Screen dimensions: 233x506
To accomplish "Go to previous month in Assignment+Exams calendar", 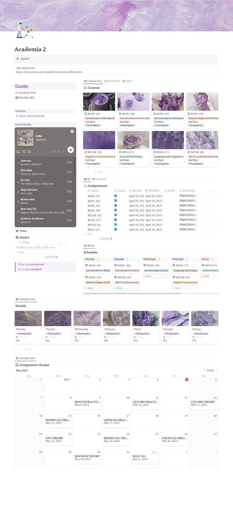I will pyautogui.click(x=204, y=370).
